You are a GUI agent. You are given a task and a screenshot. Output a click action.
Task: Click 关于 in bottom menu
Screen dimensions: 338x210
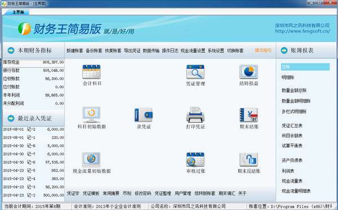pyautogui.click(x=242, y=194)
